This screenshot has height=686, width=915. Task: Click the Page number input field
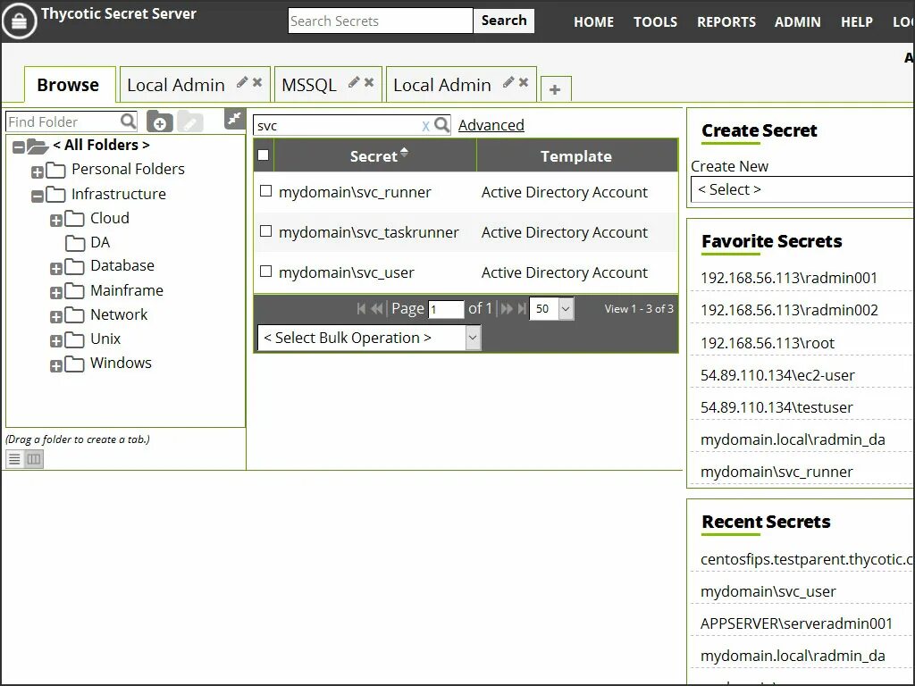tap(446, 309)
